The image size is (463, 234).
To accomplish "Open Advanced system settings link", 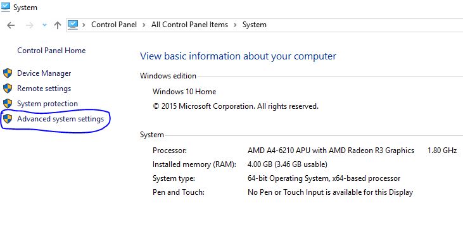I will [61, 119].
